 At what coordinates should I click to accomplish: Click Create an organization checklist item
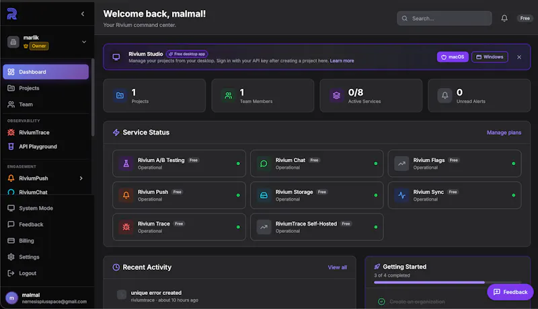click(417, 302)
